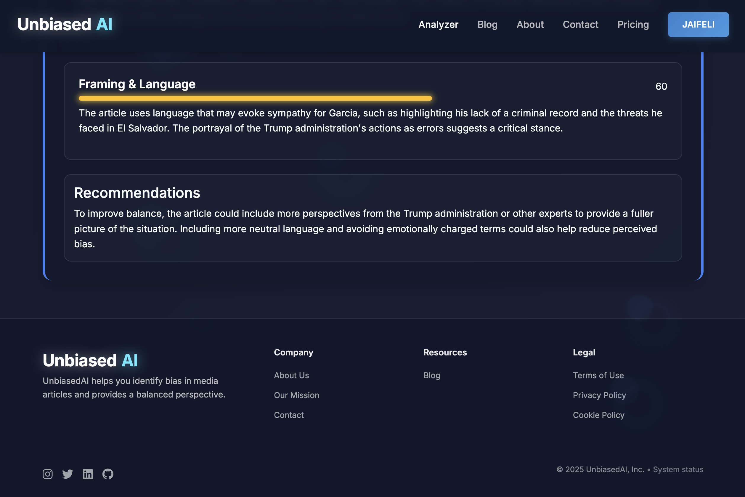Viewport: 745px width, 497px height.
Task: Click the JAIFELI account button
Action: (698, 24)
